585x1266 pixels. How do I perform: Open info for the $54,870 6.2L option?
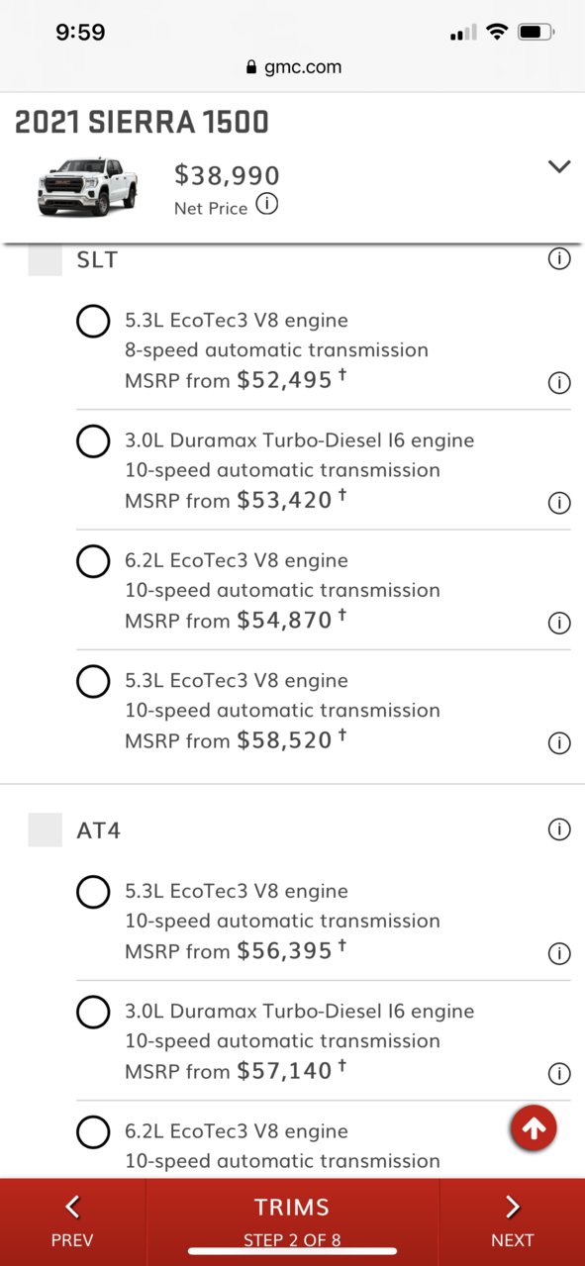tap(559, 623)
